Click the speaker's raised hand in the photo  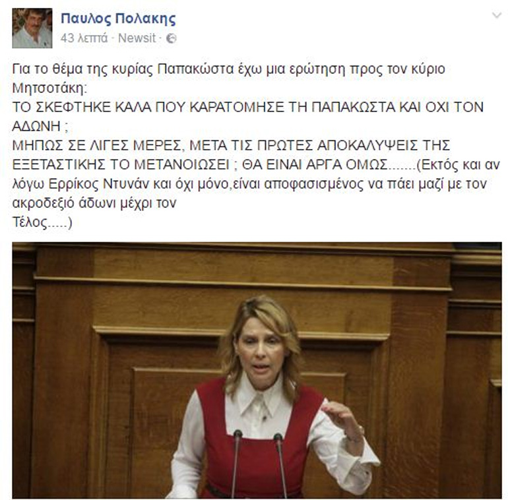click(x=342, y=417)
